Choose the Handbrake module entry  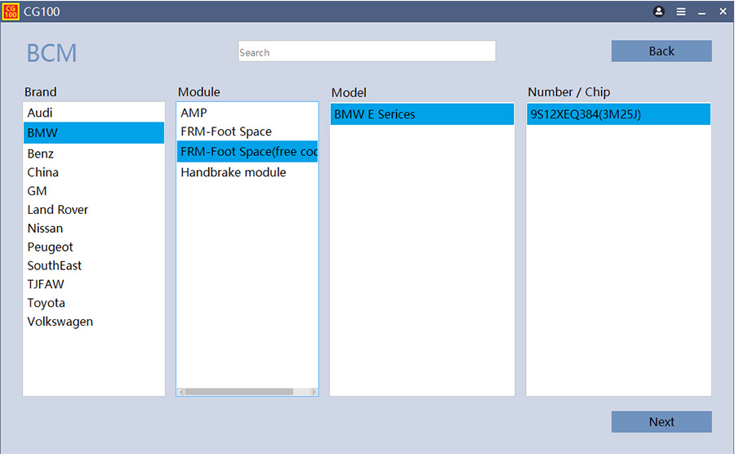(x=234, y=172)
